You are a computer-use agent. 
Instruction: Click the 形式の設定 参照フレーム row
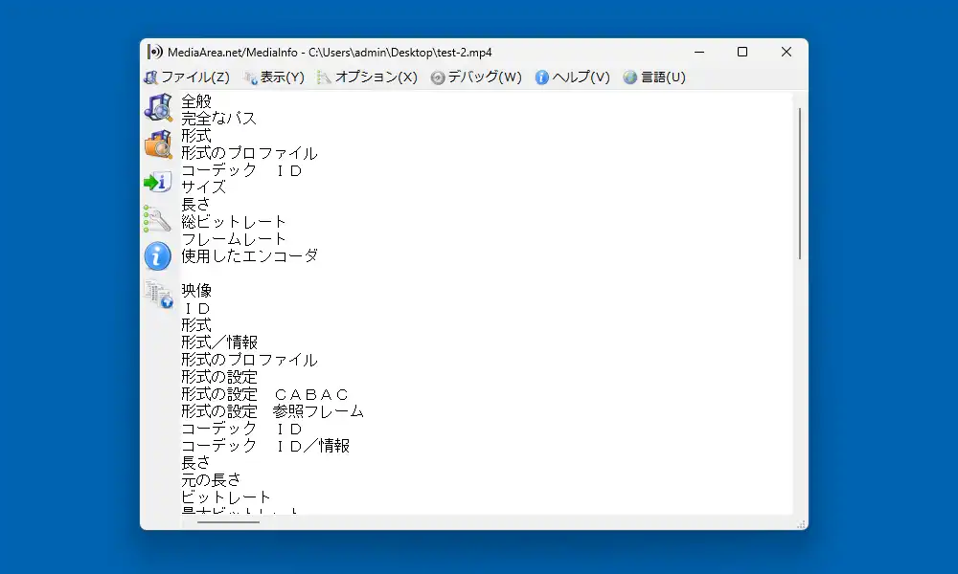point(272,411)
